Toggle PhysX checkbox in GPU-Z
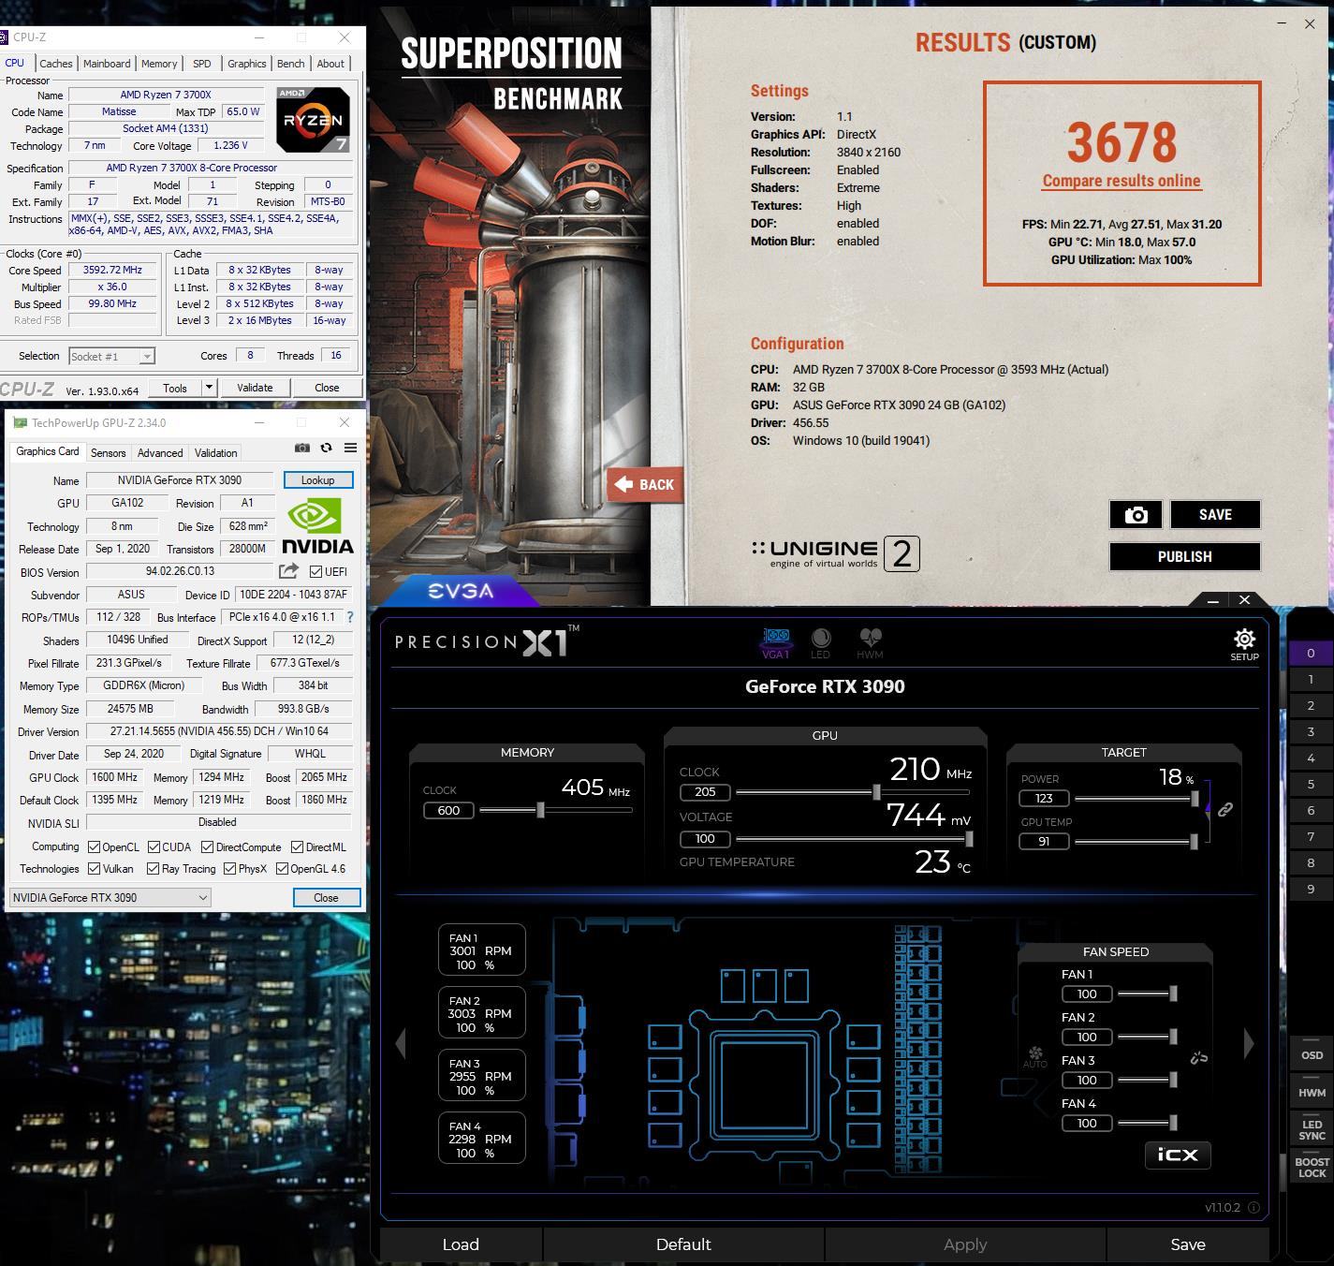This screenshot has height=1266, width=1334. [x=229, y=869]
